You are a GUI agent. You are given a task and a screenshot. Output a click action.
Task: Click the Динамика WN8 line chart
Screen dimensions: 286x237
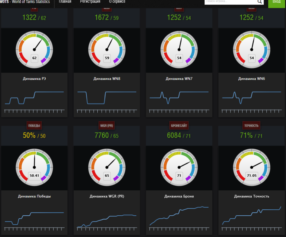(107, 98)
